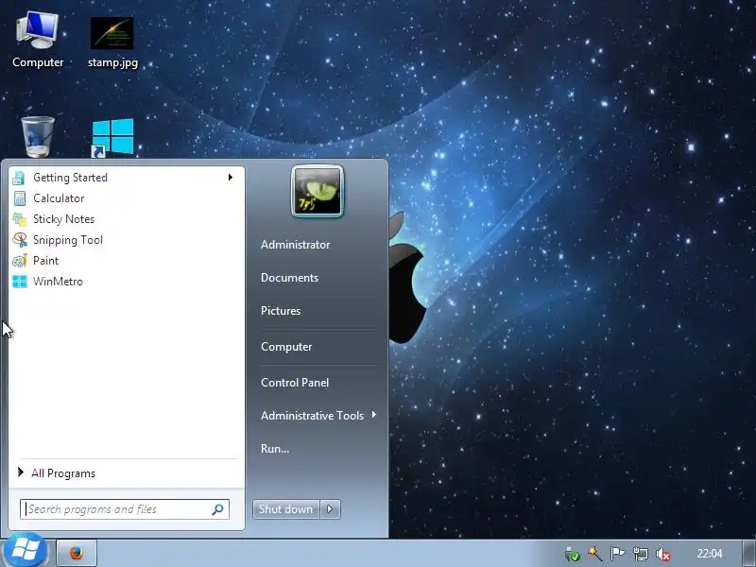Launch the Calculator icon in Start menu

[x=19, y=198]
